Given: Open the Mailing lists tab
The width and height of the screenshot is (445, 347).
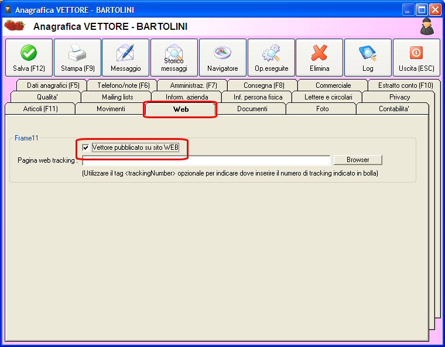Looking at the screenshot, I should coord(118,97).
